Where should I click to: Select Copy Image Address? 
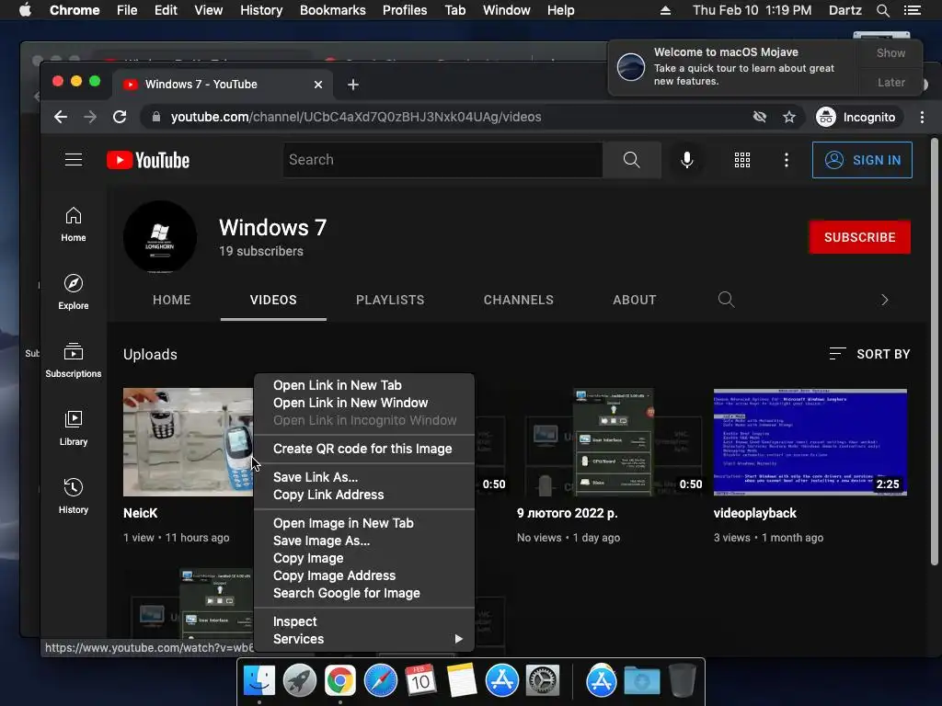tap(364, 575)
